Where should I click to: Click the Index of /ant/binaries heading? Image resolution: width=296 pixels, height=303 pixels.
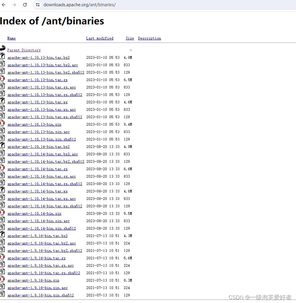52,21
